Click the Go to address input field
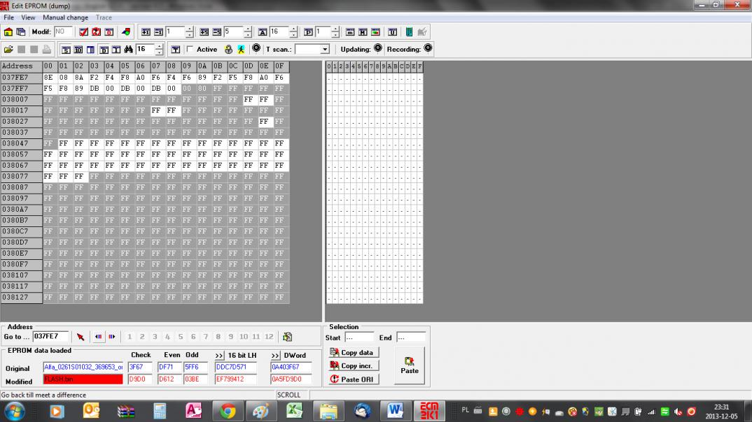This screenshot has width=752, height=422. tap(50, 337)
